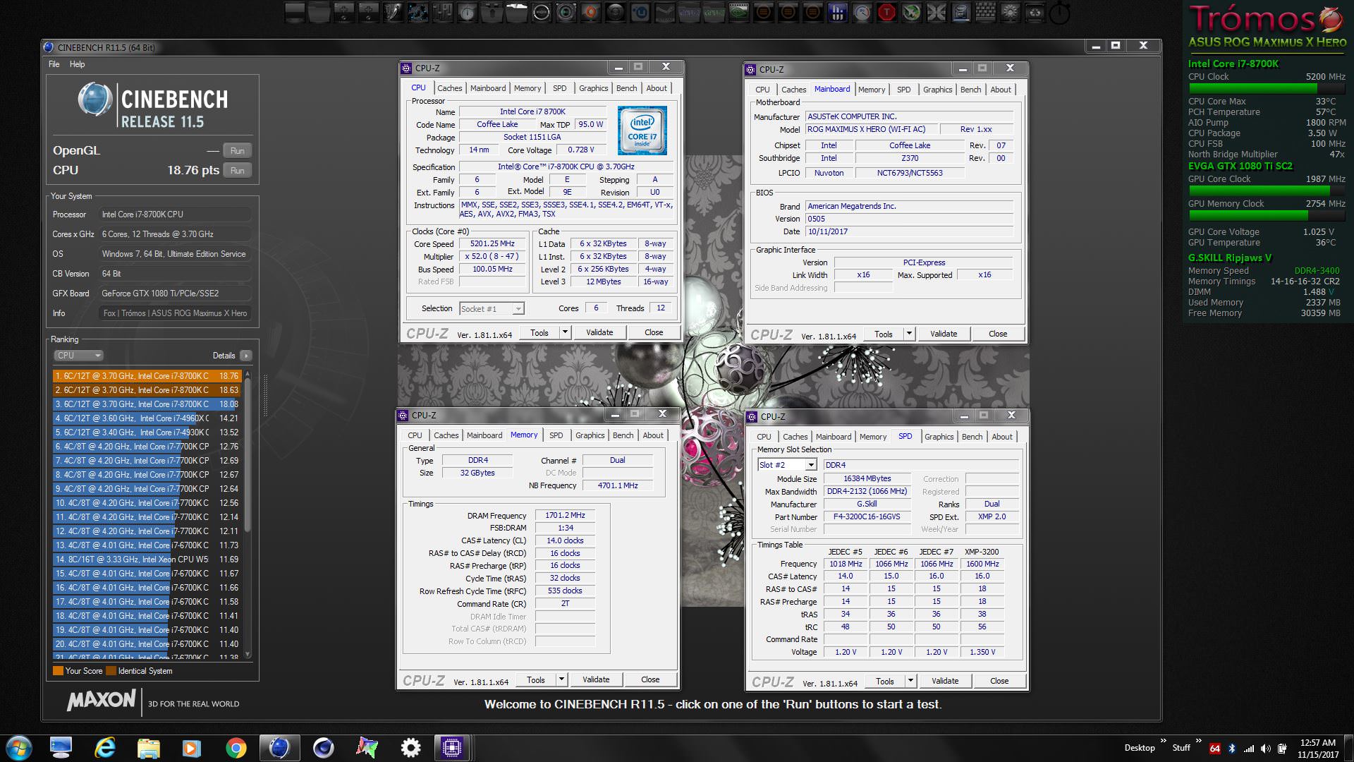Screen dimensions: 1354x762
Task: Click Validate in CPU-Z SPD window
Action: point(945,681)
